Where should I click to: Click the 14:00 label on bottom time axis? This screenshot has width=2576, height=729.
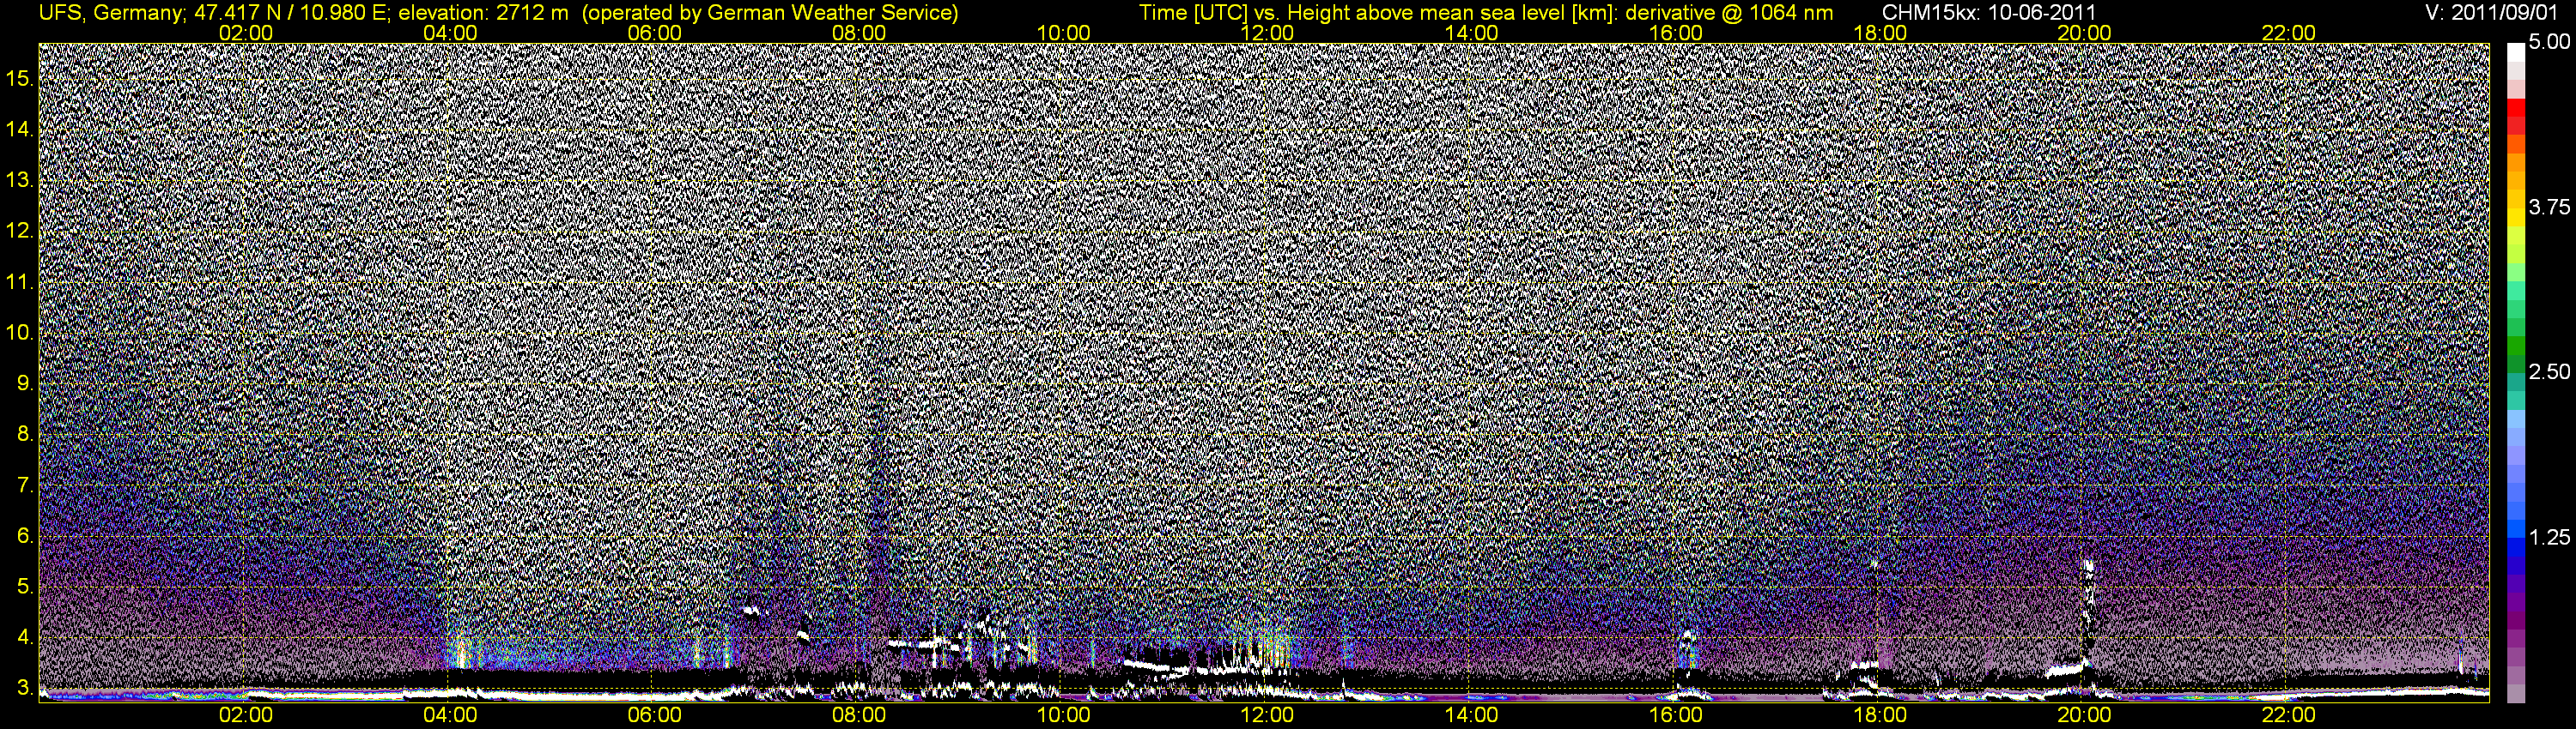click(1472, 715)
